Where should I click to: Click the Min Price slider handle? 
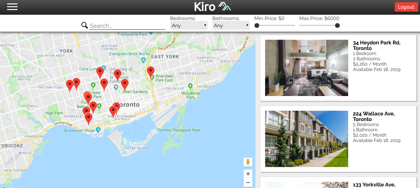[x=257, y=26]
